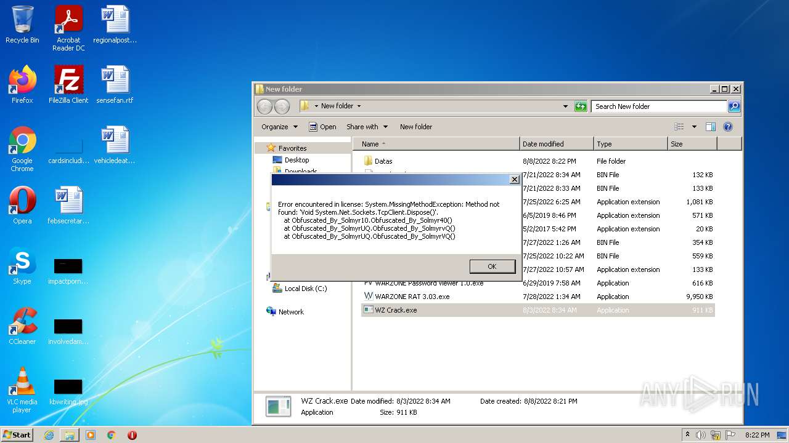The height and width of the screenshot is (443, 789).
Task: Create a New folder via toolbar
Action: click(416, 127)
